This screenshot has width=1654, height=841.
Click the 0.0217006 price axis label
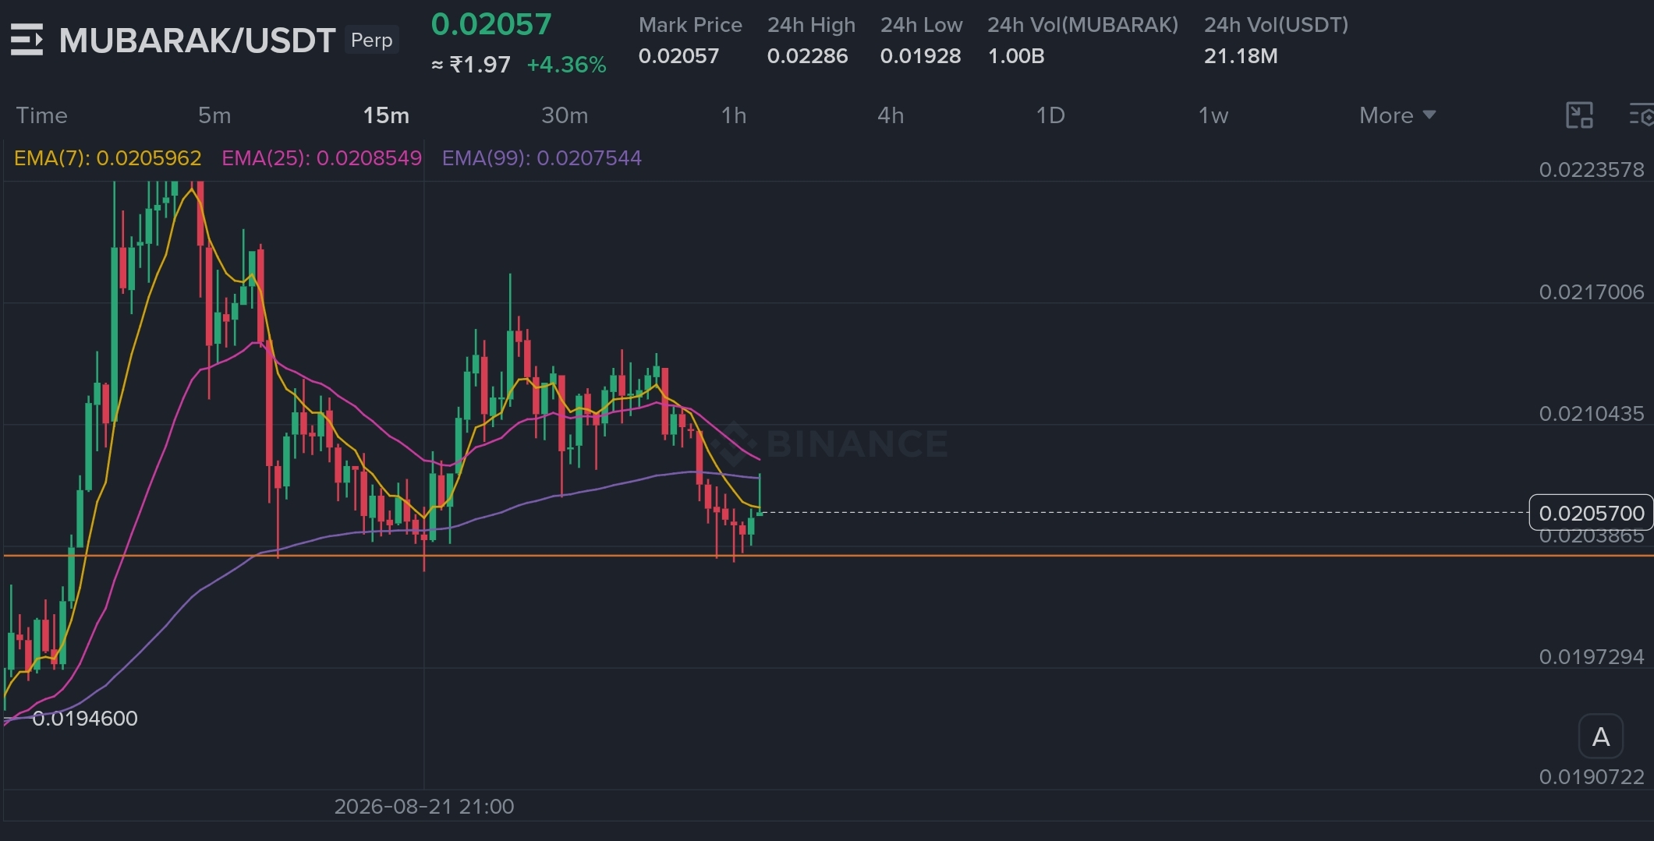coord(1592,292)
